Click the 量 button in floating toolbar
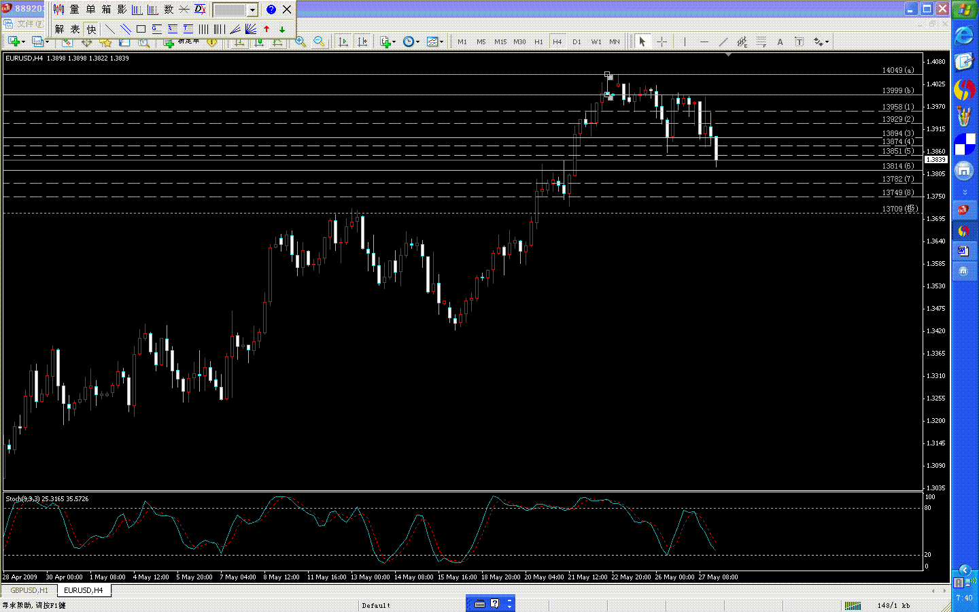The height and width of the screenshot is (612, 979). [x=75, y=10]
